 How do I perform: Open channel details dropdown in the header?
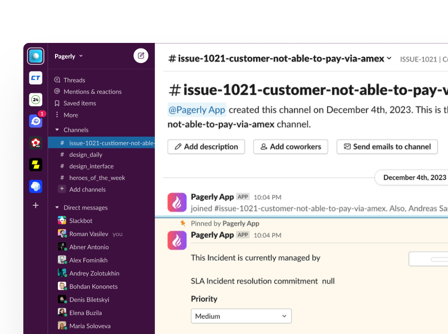389,58
